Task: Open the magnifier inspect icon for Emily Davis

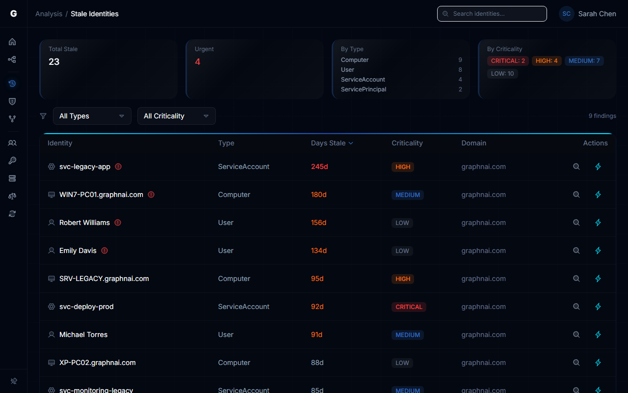Action: tap(576, 251)
